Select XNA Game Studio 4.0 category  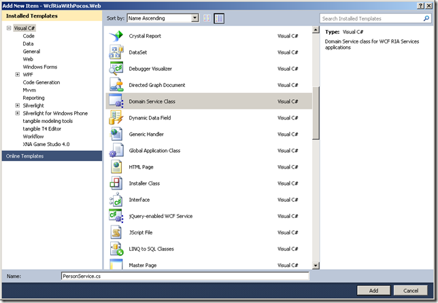pyautogui.click(x=46, y=144)
